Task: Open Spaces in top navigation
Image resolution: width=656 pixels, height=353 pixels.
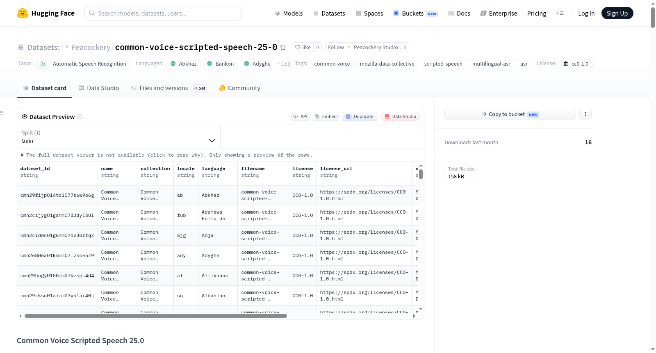Action: pos(369,13)
